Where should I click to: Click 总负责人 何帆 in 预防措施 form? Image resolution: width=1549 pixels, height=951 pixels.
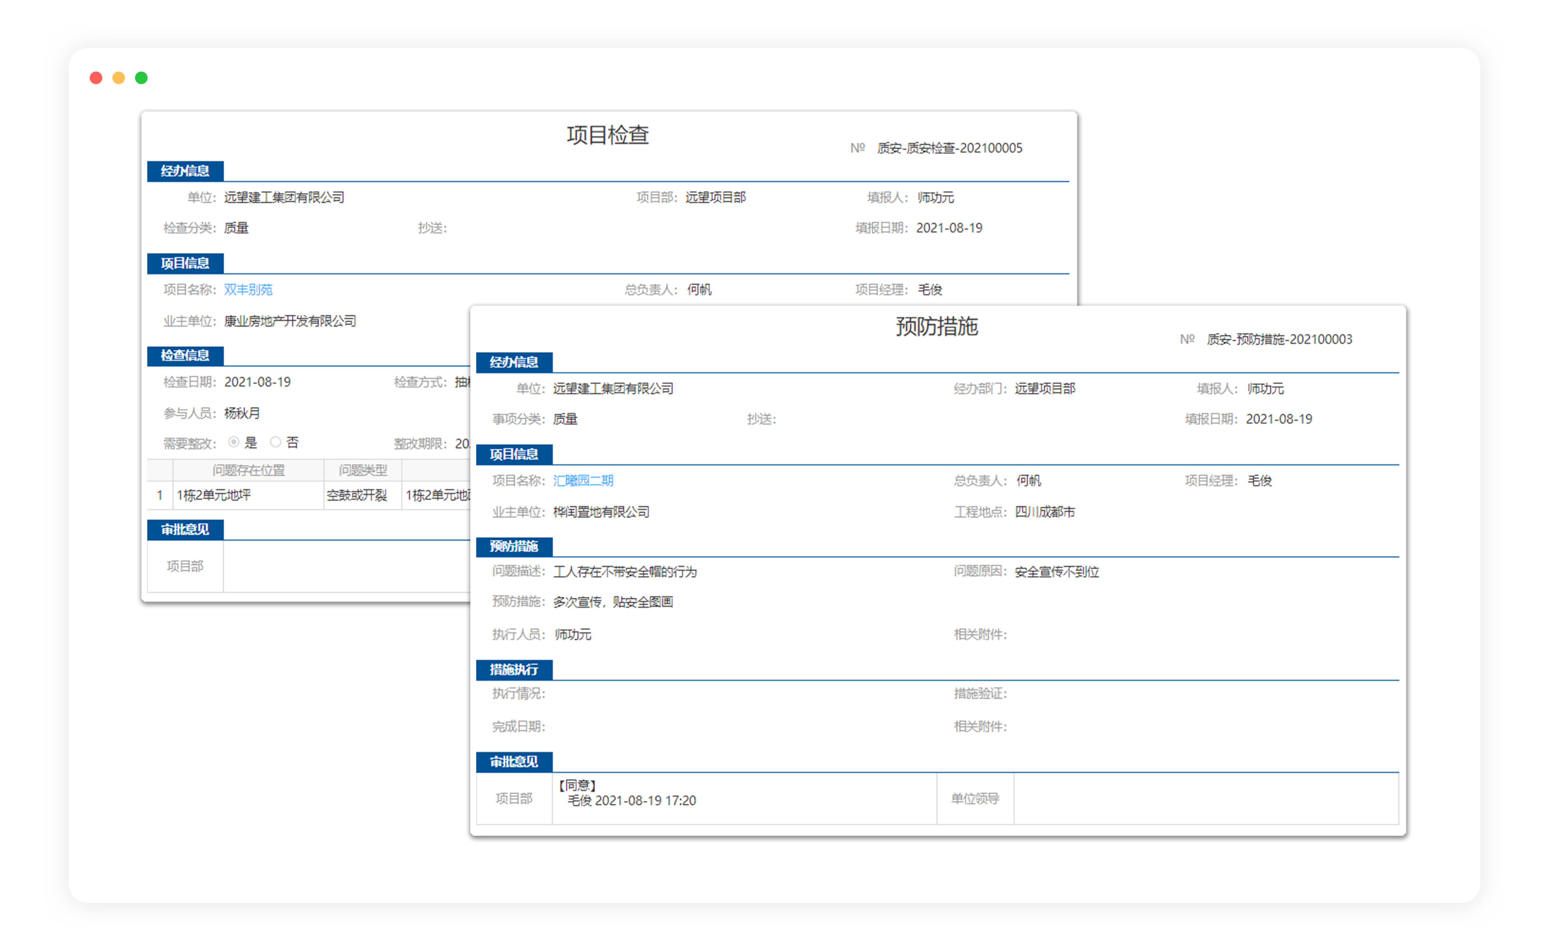tap(1028, 481)
